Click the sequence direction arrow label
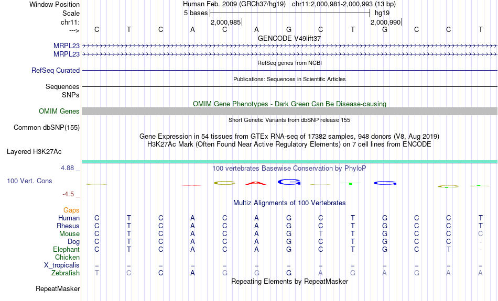The height and width of the screenshot is (301, 498). [x=74, y=30]
